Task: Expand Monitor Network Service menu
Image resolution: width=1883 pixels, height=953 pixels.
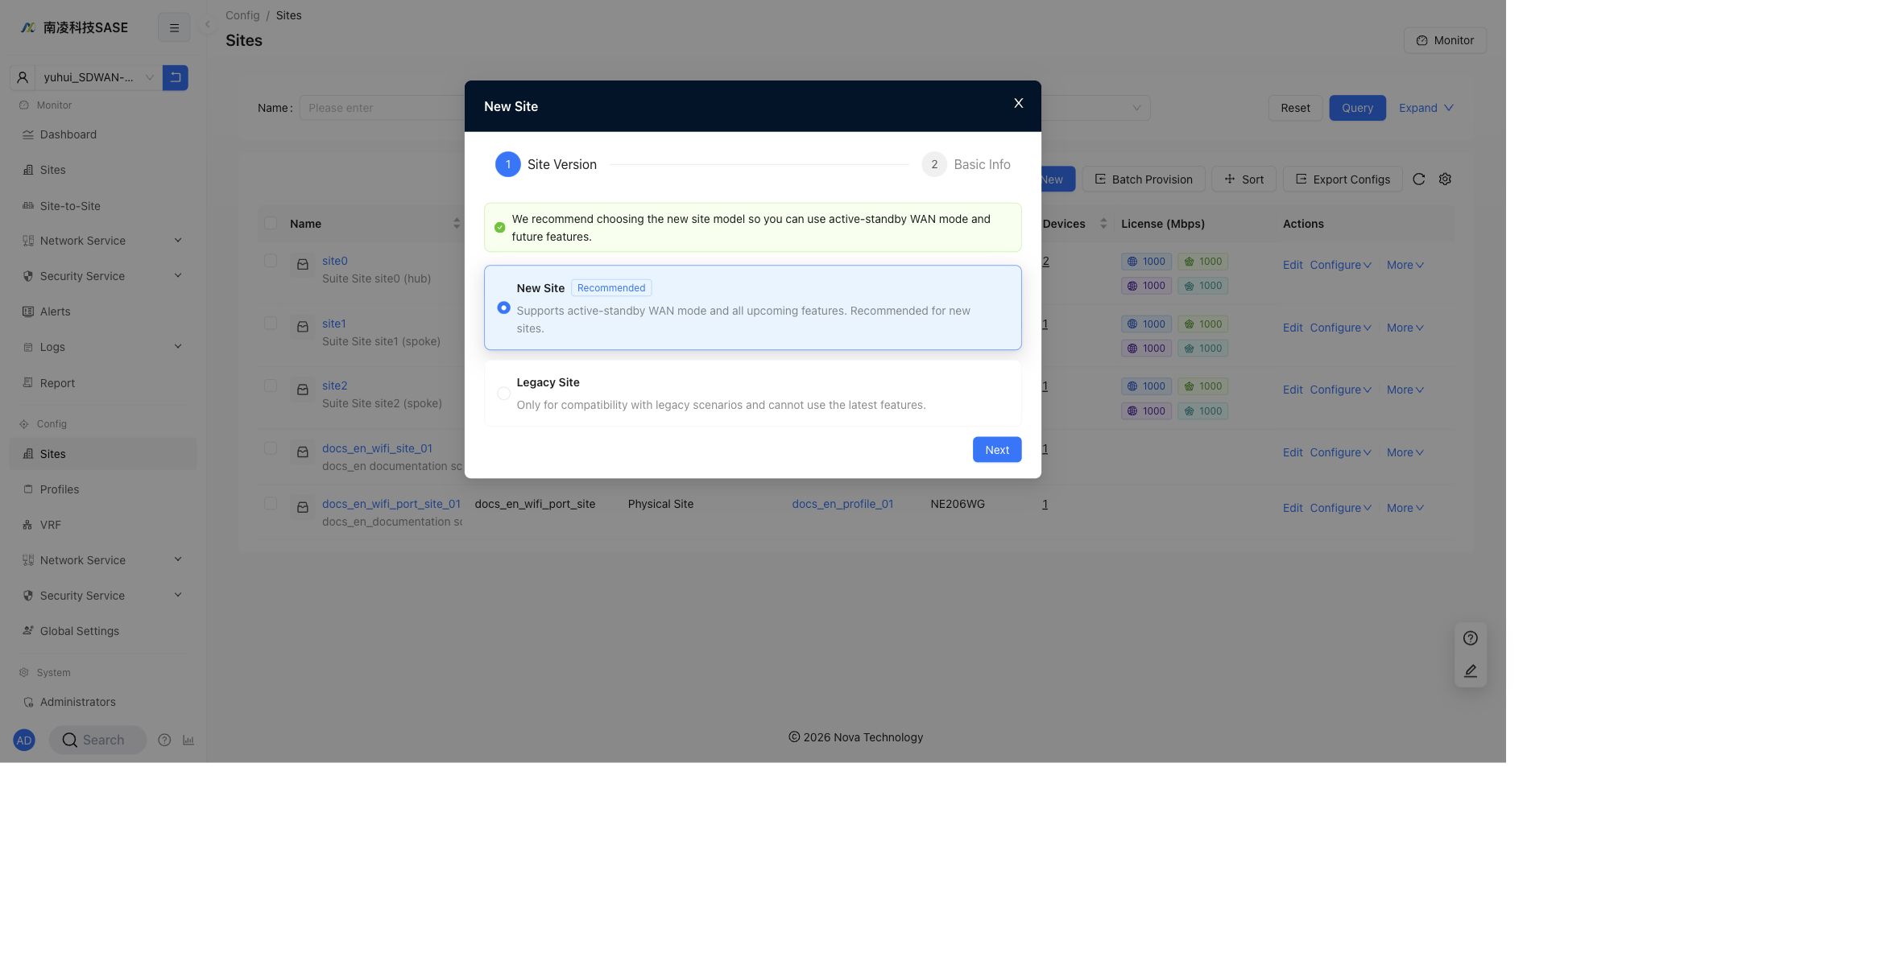Action: [103, 241]
